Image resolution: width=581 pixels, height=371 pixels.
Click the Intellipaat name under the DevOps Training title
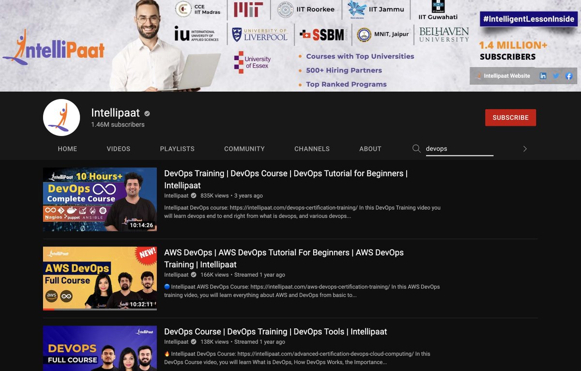(x=176, y=196)
